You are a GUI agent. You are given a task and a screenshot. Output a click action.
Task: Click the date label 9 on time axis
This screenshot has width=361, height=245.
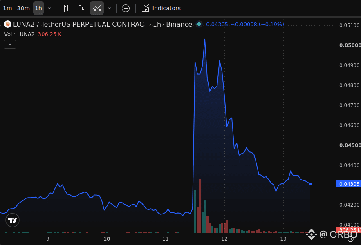[48, 239]
